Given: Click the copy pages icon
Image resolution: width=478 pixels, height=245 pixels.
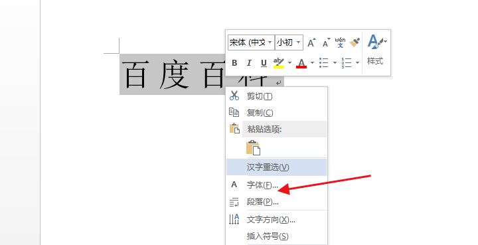Looking at the screenshot, I should [234, 112].
